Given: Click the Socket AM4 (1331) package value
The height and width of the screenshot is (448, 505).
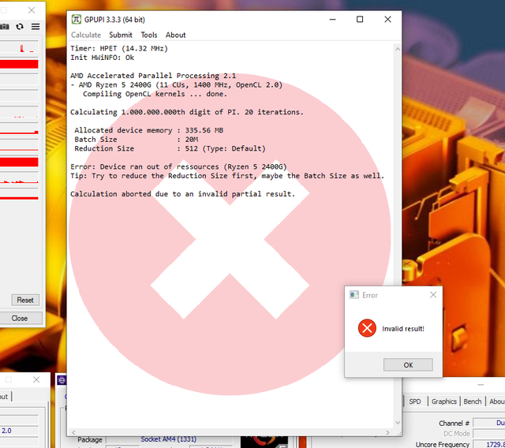Looking at the screenshot, I should point(168,439).
